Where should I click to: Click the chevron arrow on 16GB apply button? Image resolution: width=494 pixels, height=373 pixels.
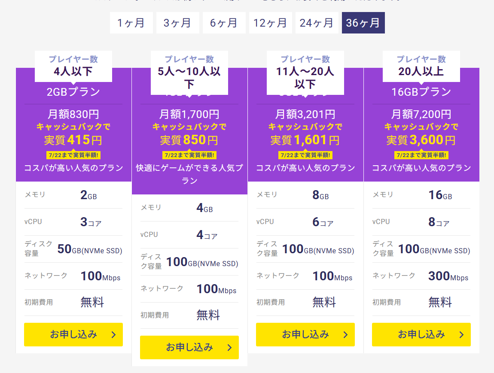(x=461, y=335)
